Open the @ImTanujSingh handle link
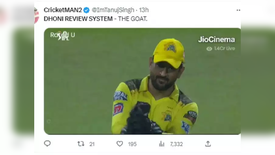This screenshot has height=155, width=275. coord(113,10)
